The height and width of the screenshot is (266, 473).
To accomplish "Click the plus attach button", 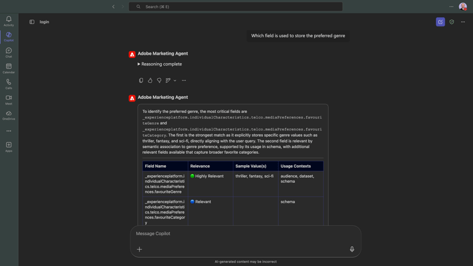I will coord(139,249).
